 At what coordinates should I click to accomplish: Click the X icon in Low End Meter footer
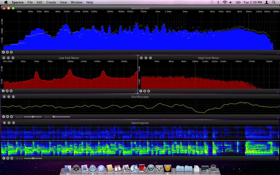7,91
